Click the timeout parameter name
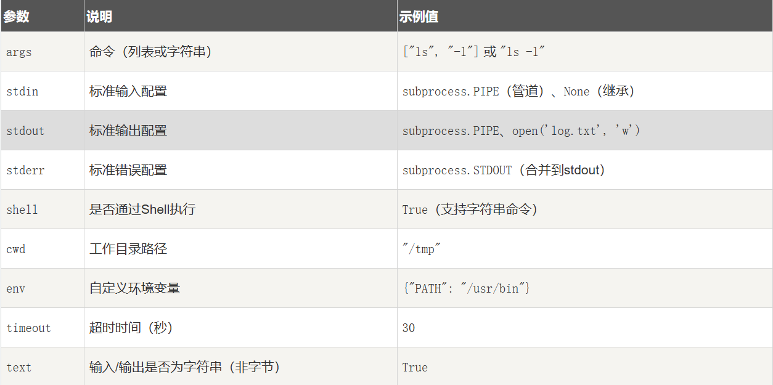Screen dimensions: 773x385 point(28,328)
